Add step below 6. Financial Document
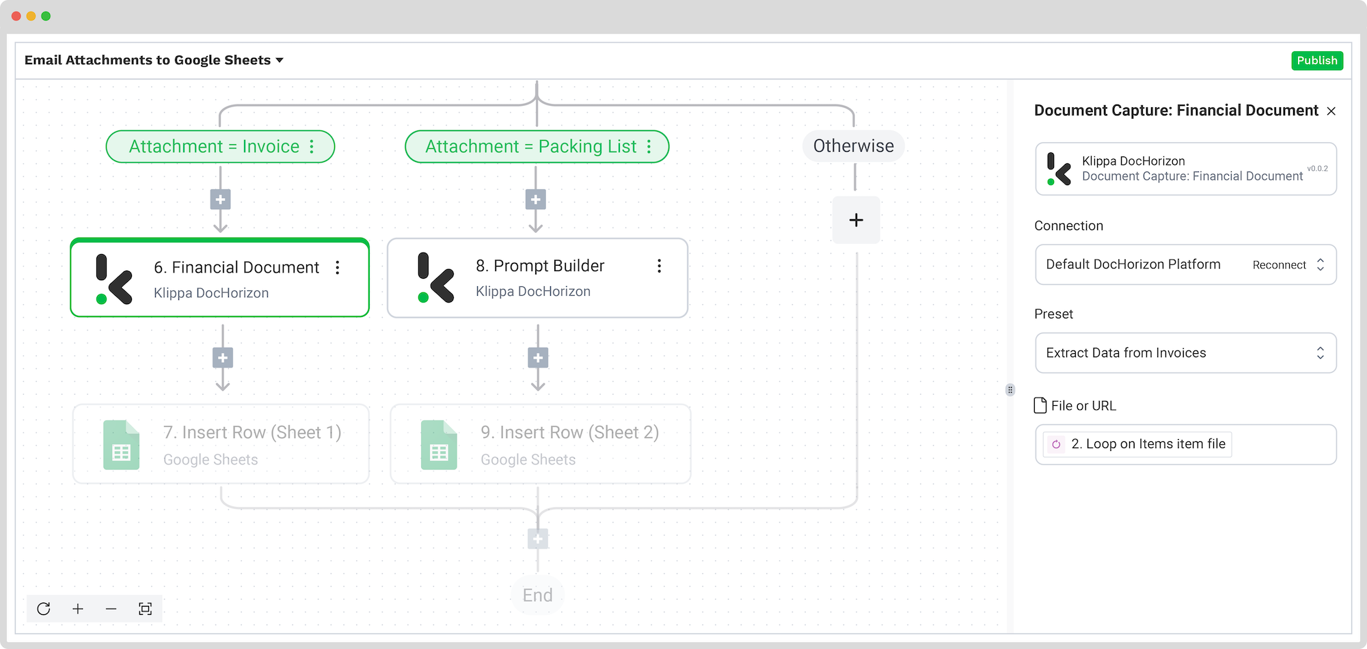Screen dimensions: 1367x649 [x=223, y=358]
